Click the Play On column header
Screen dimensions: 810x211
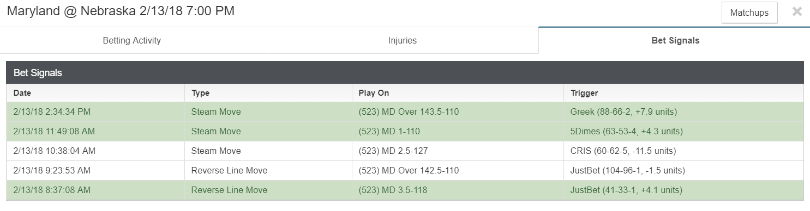tap(374, 93)
